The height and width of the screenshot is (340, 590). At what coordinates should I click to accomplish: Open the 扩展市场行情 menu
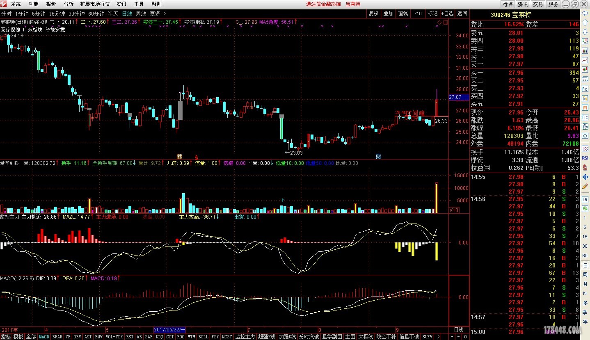pos(95,4)
